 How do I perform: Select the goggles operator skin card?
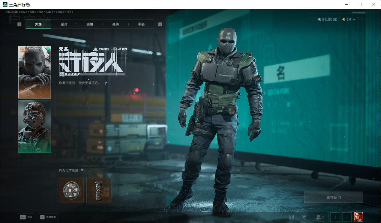coord(34,126)
